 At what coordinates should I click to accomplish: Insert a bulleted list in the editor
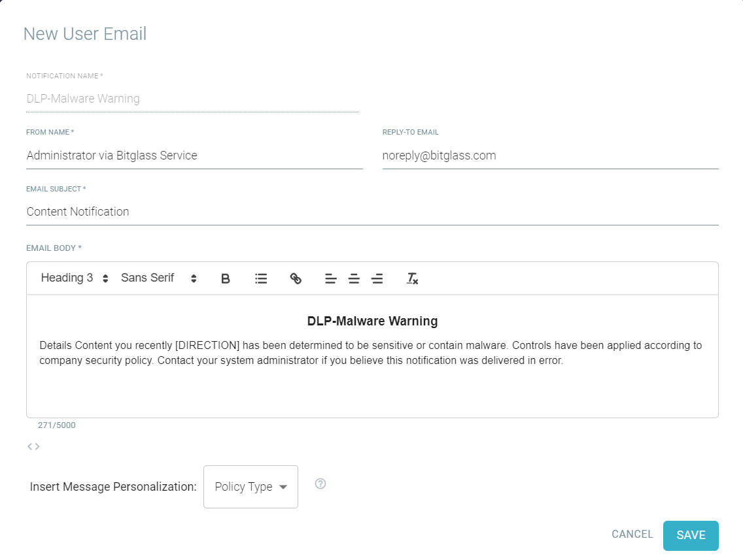coord(260,278)
